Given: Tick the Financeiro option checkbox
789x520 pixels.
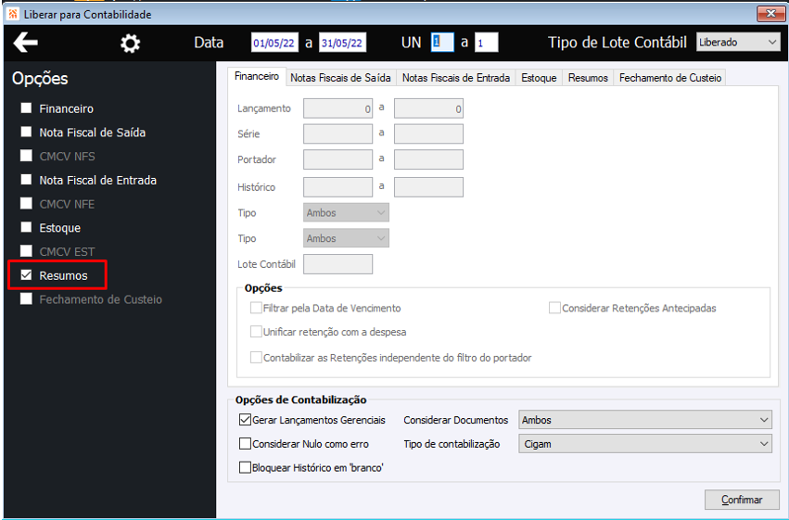Looking at the screenshot, I should coord(26,108).
